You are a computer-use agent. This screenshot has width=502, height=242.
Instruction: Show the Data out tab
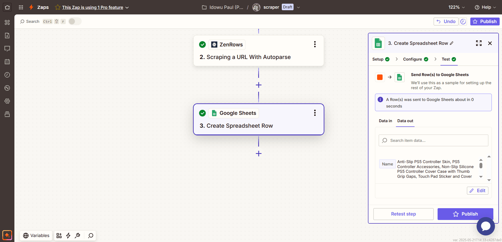pyautogui.click(x=405, y=121)
